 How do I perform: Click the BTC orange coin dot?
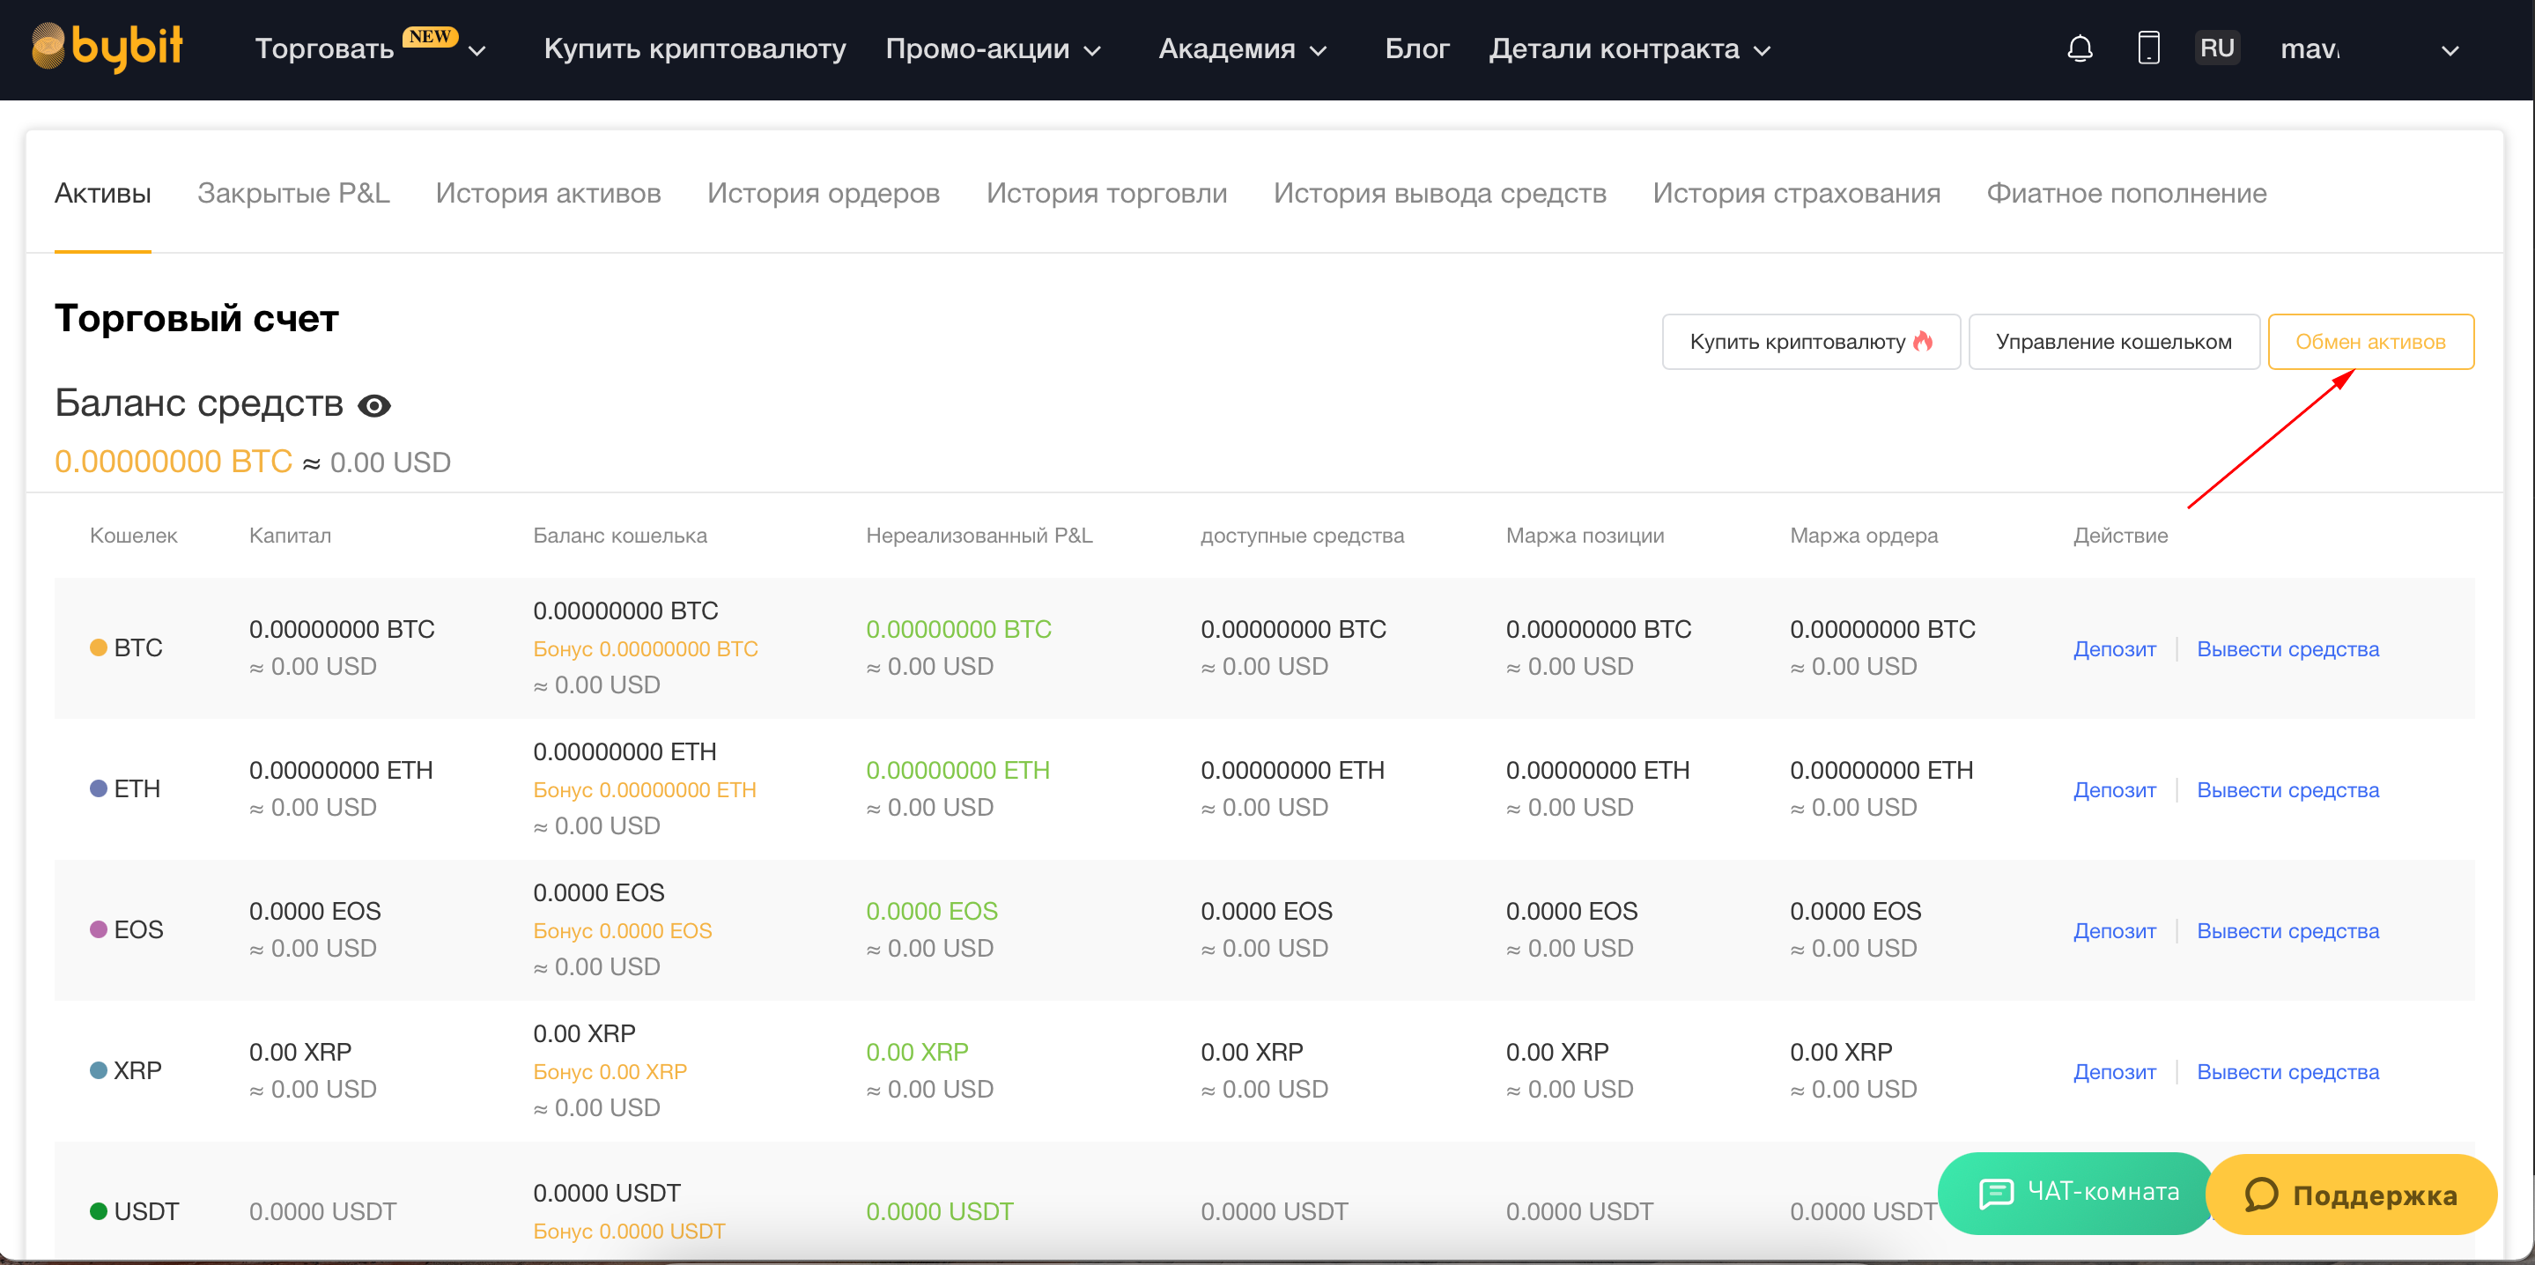(x=99, y=647)
